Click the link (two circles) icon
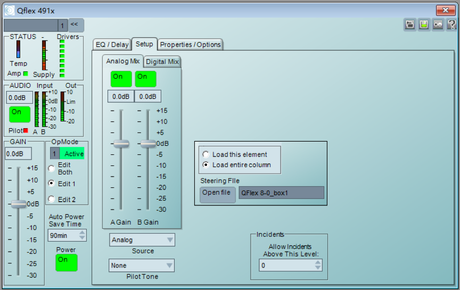 pyautogui.click(x=438, y=24)
